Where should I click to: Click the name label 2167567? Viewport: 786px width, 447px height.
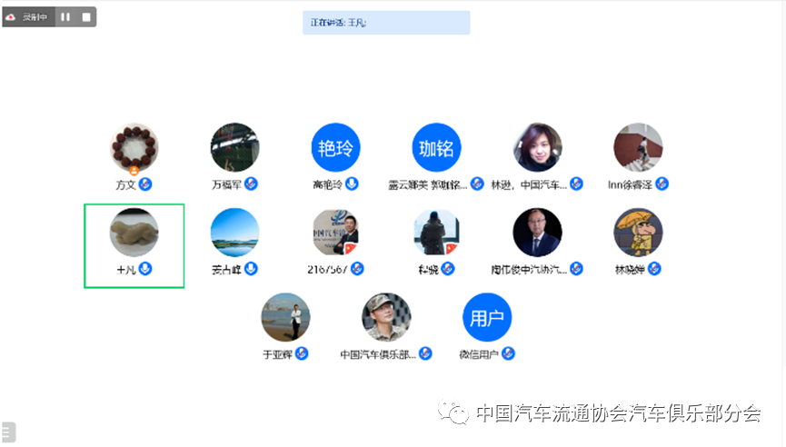coord(327,270)
